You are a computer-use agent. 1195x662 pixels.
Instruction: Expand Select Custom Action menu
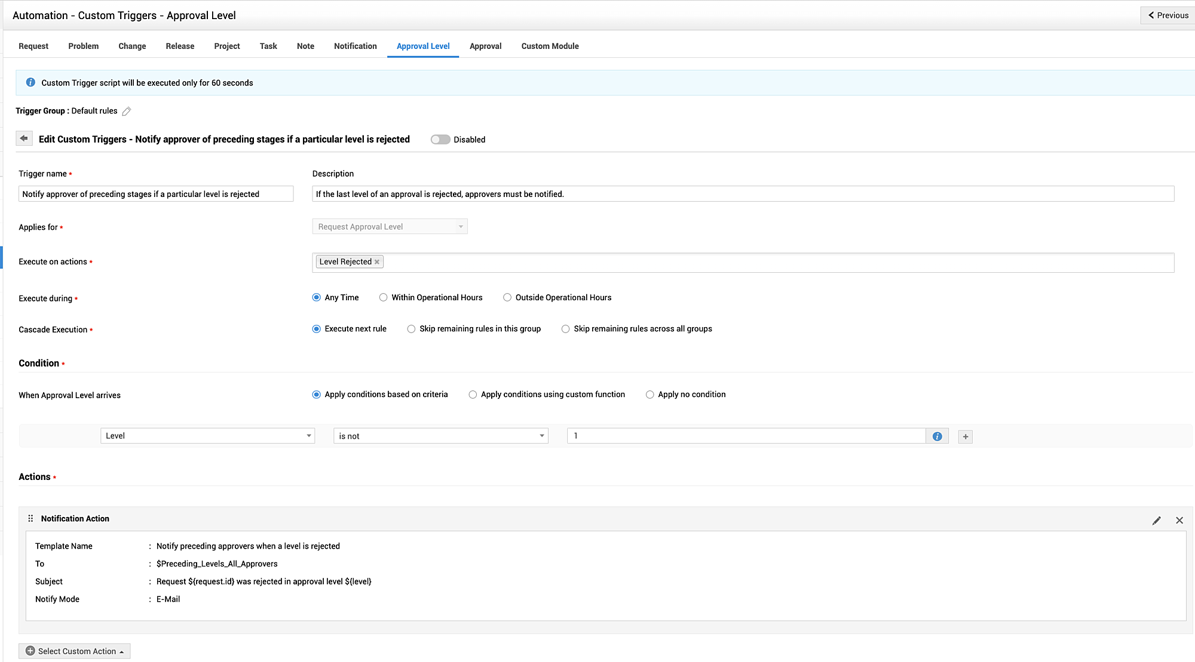click(x=75, y=651)
